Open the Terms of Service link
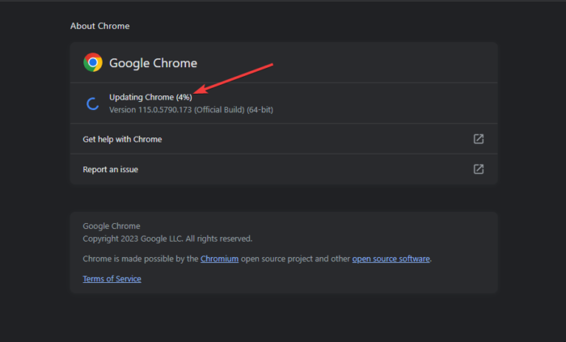The image size is (566, 342). (x=112, y=279)
